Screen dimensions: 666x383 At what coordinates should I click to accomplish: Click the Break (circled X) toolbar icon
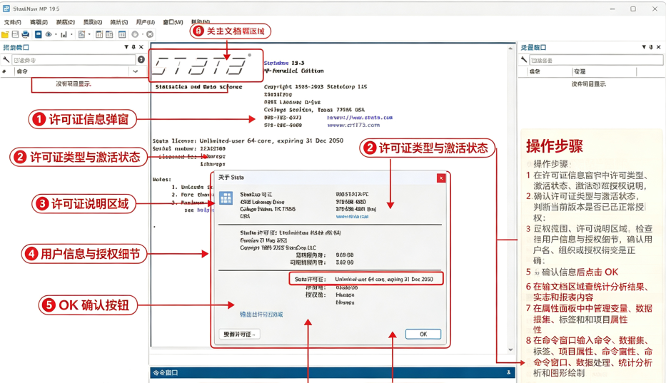[x=150, y=34]
